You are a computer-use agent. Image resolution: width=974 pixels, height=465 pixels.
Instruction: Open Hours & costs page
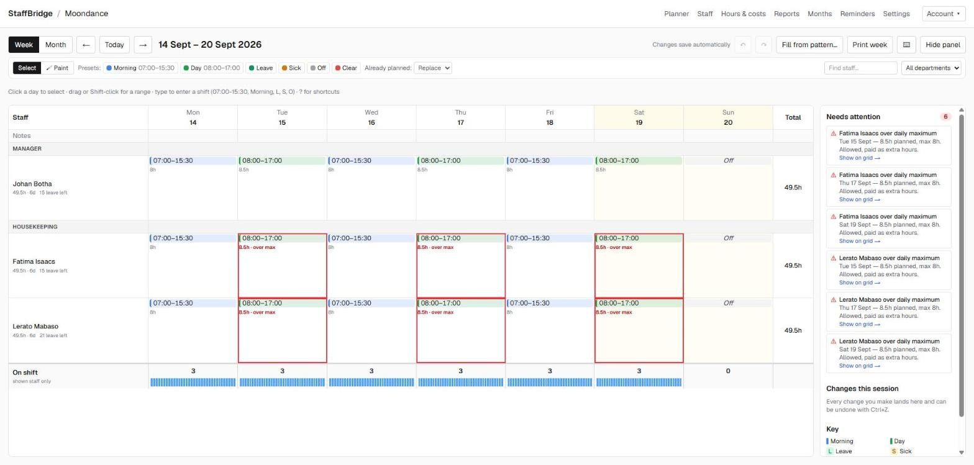743,14
